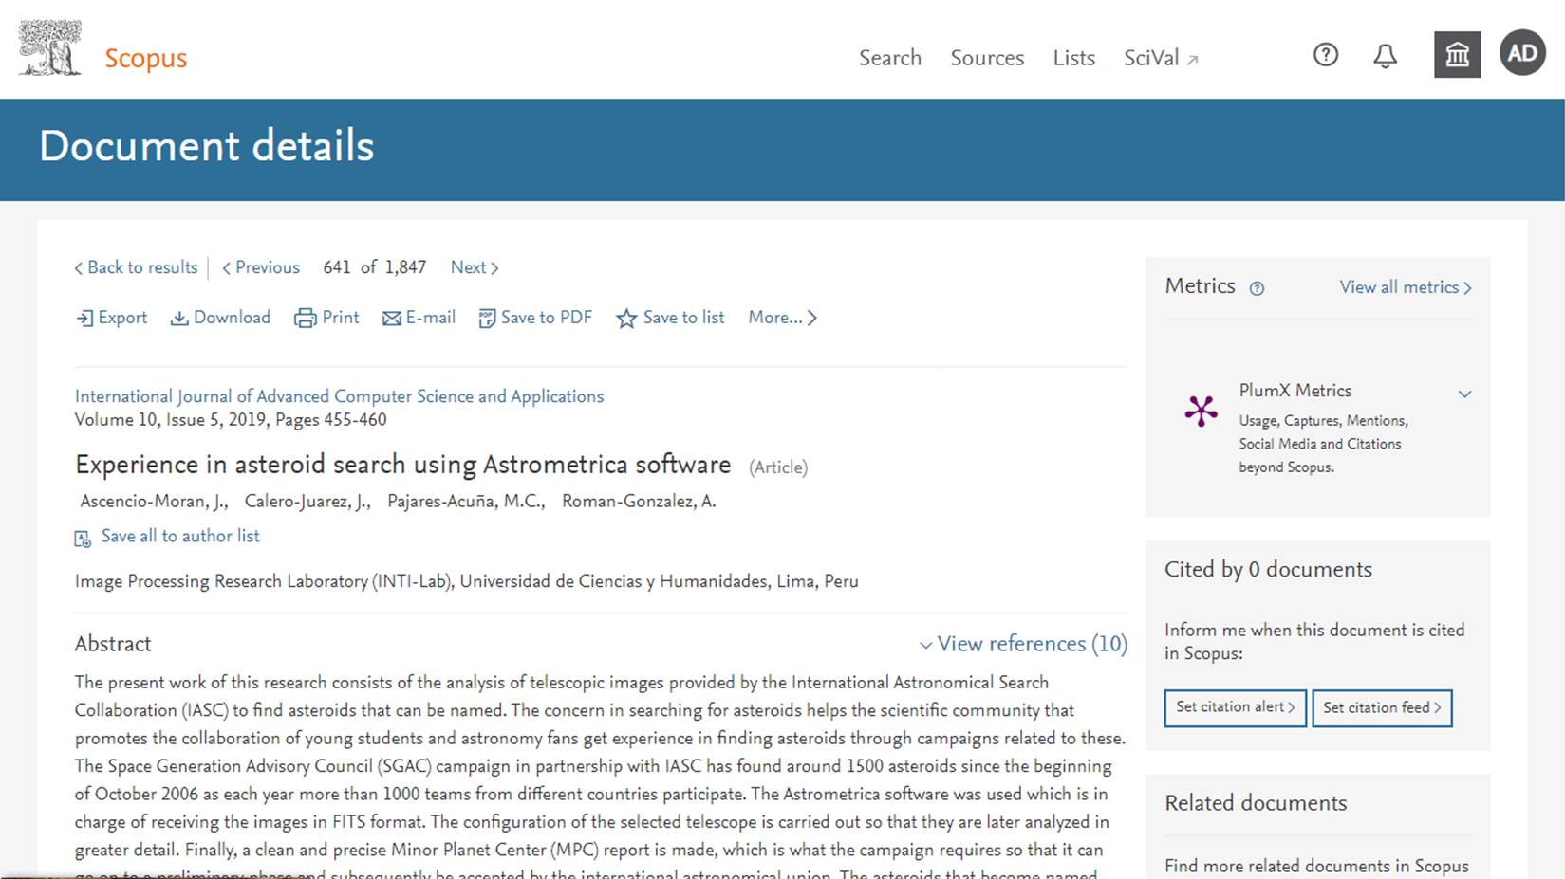Viewport: 1565px width, 879px height.
Task: Open author Calero-Juarez, J.
Action: [307, 501]
